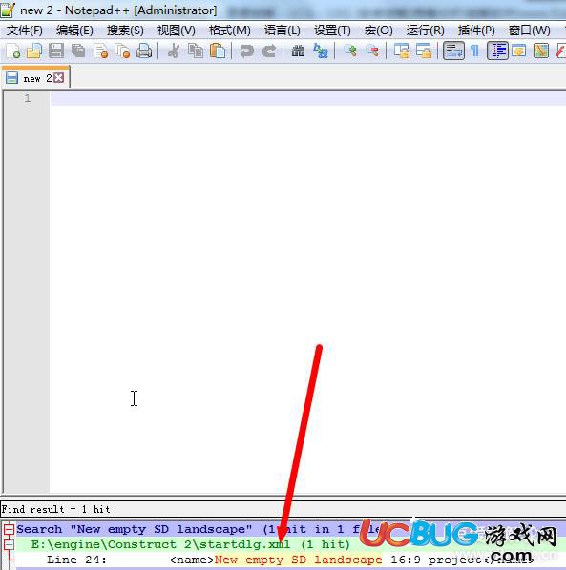
Task: Open the 搜索(S) menu
Action: [125, 31]
